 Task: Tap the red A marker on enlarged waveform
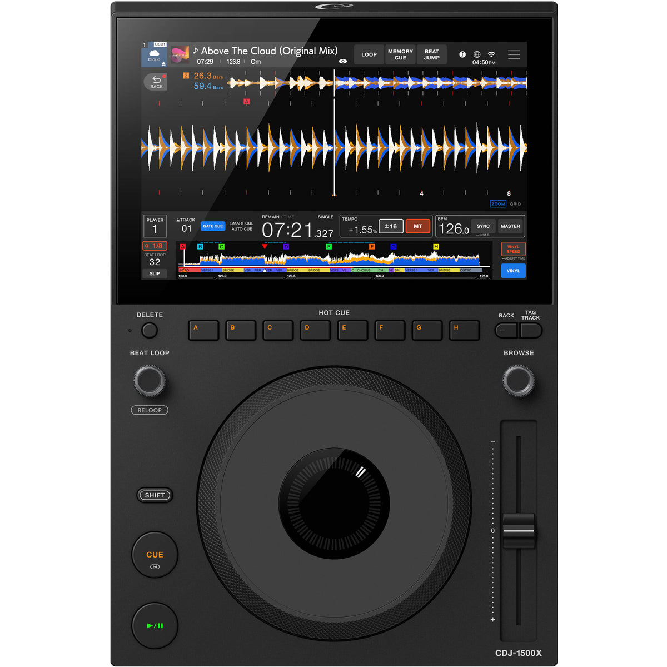tap(247, 102)
